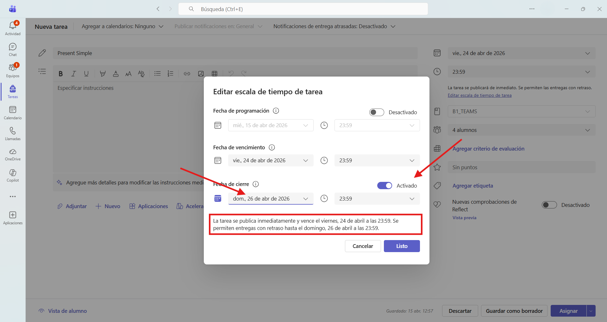This screenshot has height=322, width=607.
Task: Click Adjuntar to attach a file
Action: click(72, 206)
